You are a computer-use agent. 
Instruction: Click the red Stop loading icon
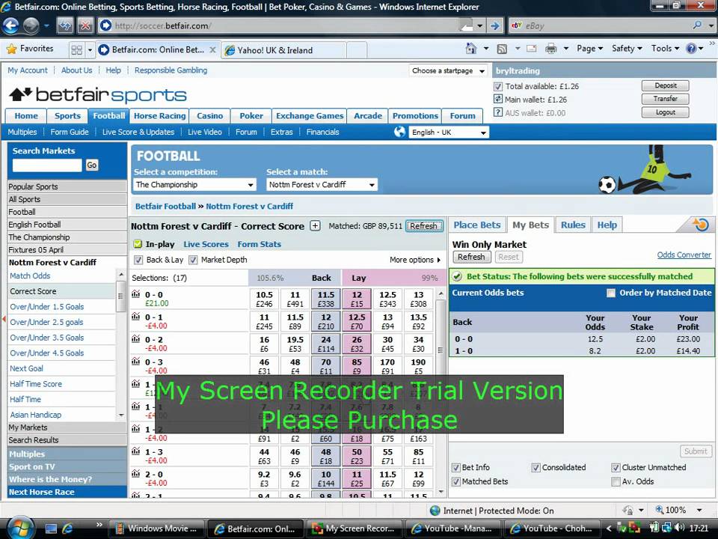tap(85, 25)
